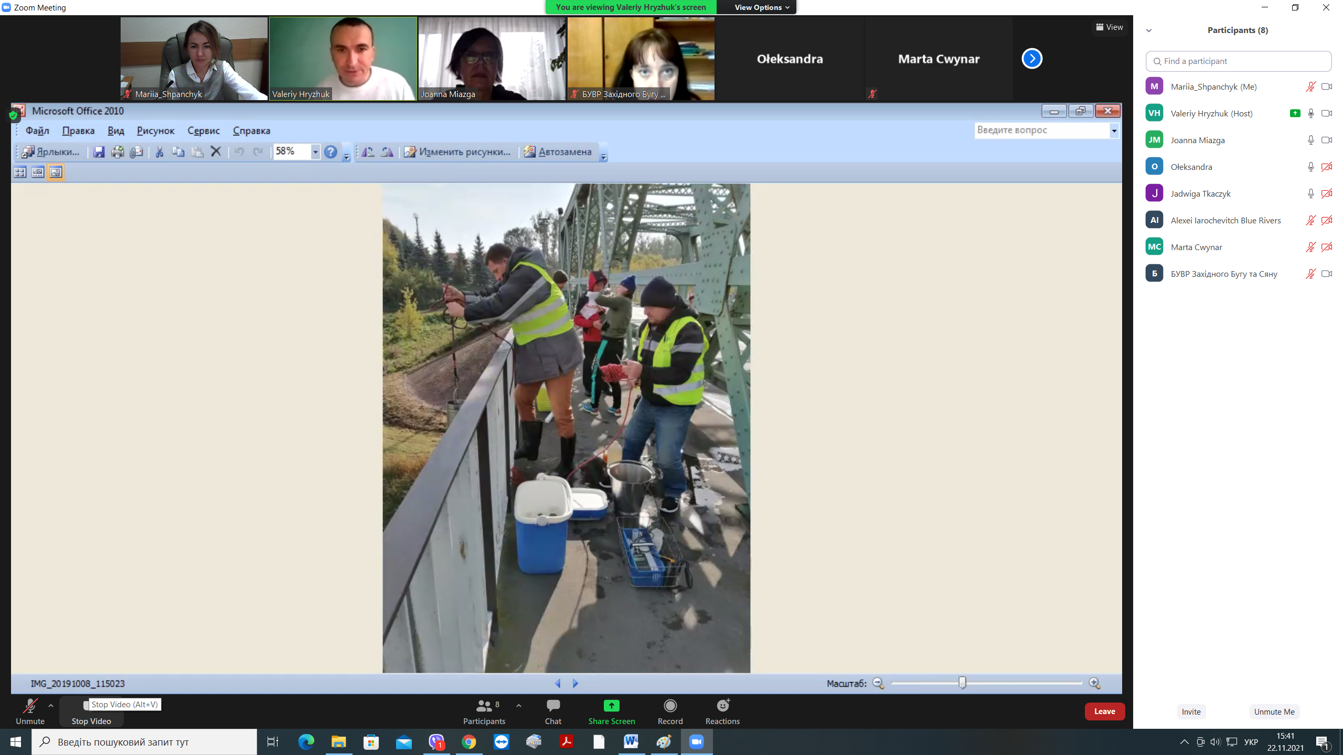Rotate picture right icon
This screenshot has height=755, width=1343.
coord(387,152)
